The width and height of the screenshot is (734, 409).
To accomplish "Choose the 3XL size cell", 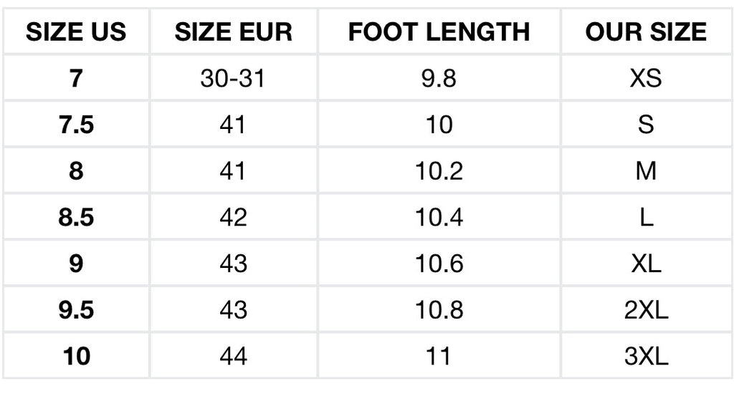I will click(x=646, y=356).
